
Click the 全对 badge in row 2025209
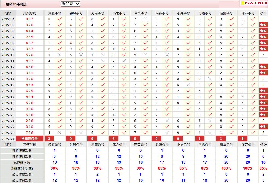tap(263, 49)
